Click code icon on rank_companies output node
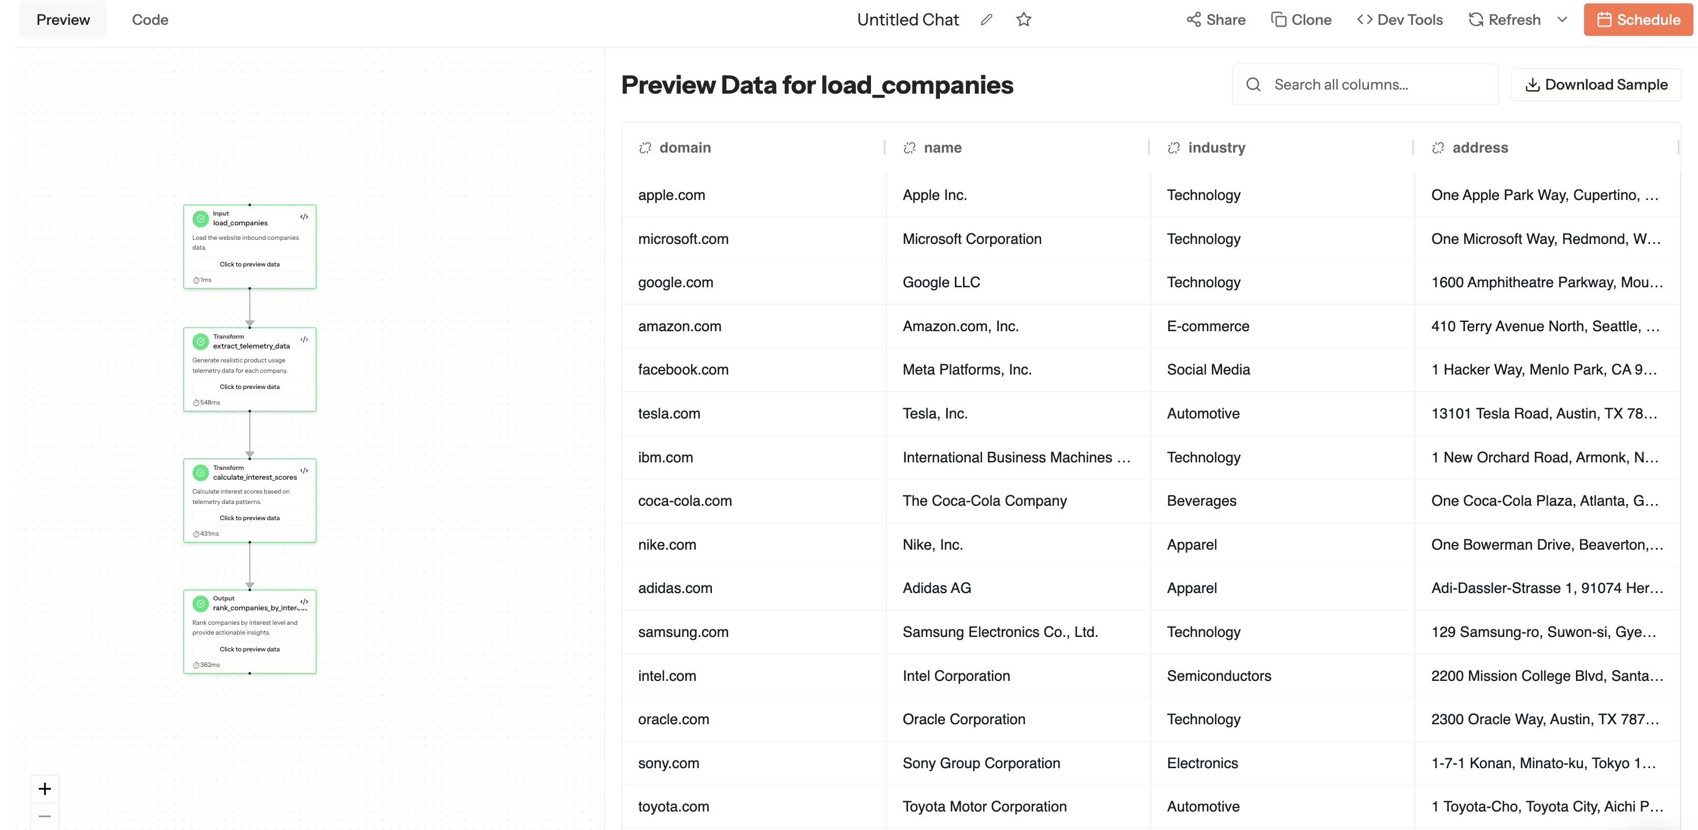 pos(304,602)
